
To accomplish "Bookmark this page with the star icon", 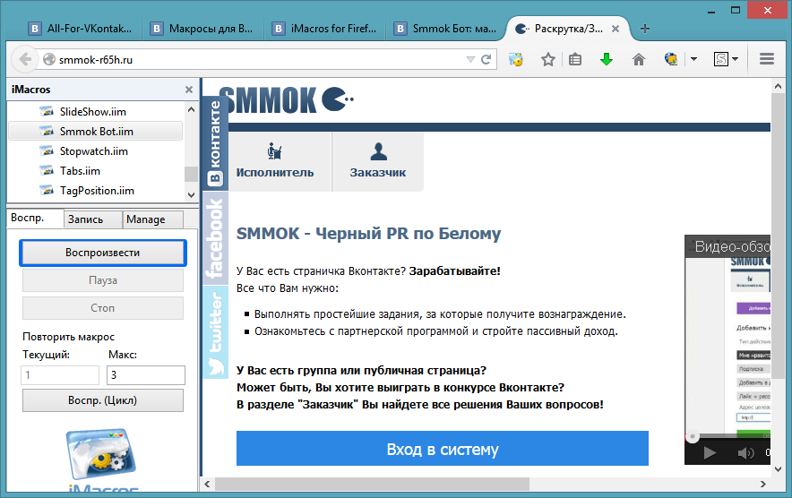I will 548,60.
